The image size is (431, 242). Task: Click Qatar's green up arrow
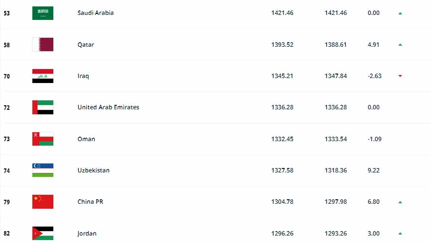(x=400, y=45)
